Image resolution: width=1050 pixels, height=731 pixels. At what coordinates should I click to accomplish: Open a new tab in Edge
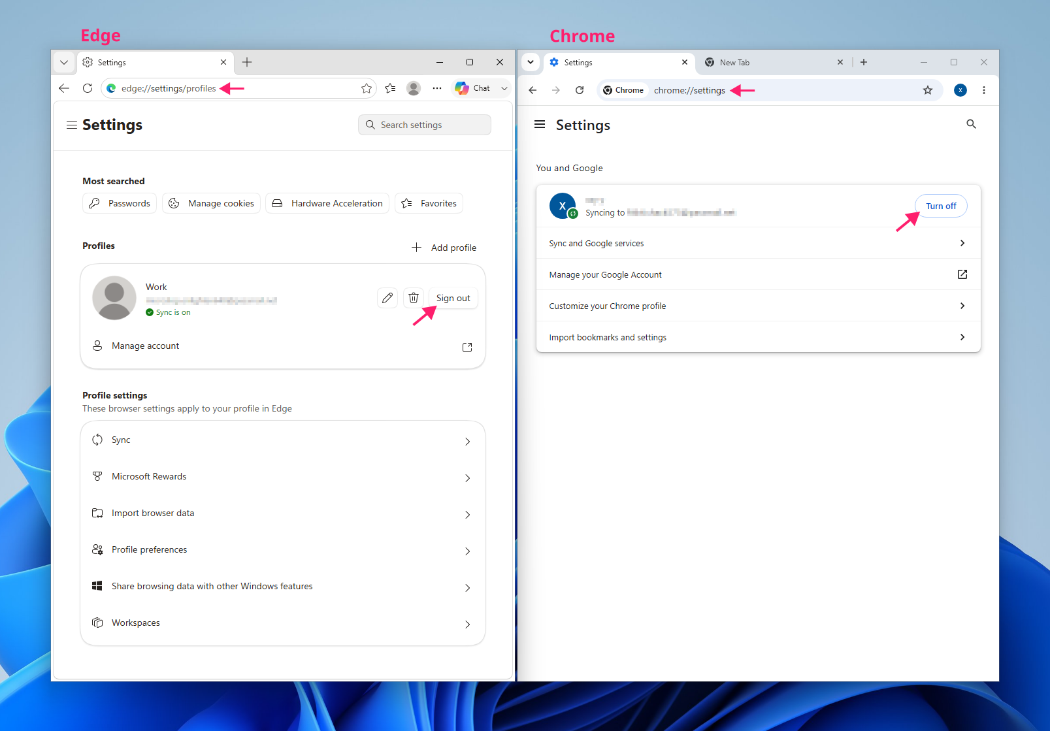[x=247, y=63]
